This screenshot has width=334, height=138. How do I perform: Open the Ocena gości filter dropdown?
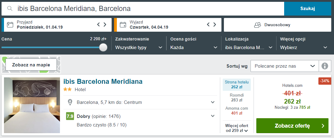[194, 48]
